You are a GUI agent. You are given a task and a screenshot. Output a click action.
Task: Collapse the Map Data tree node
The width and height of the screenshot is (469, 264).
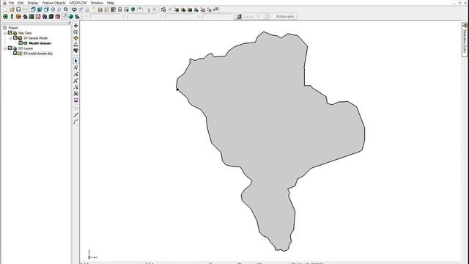point(5,33)
